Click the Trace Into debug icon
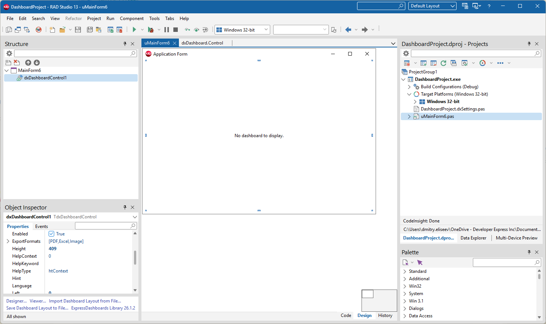The height and width of the screenshot is (324, 546). 187,30
